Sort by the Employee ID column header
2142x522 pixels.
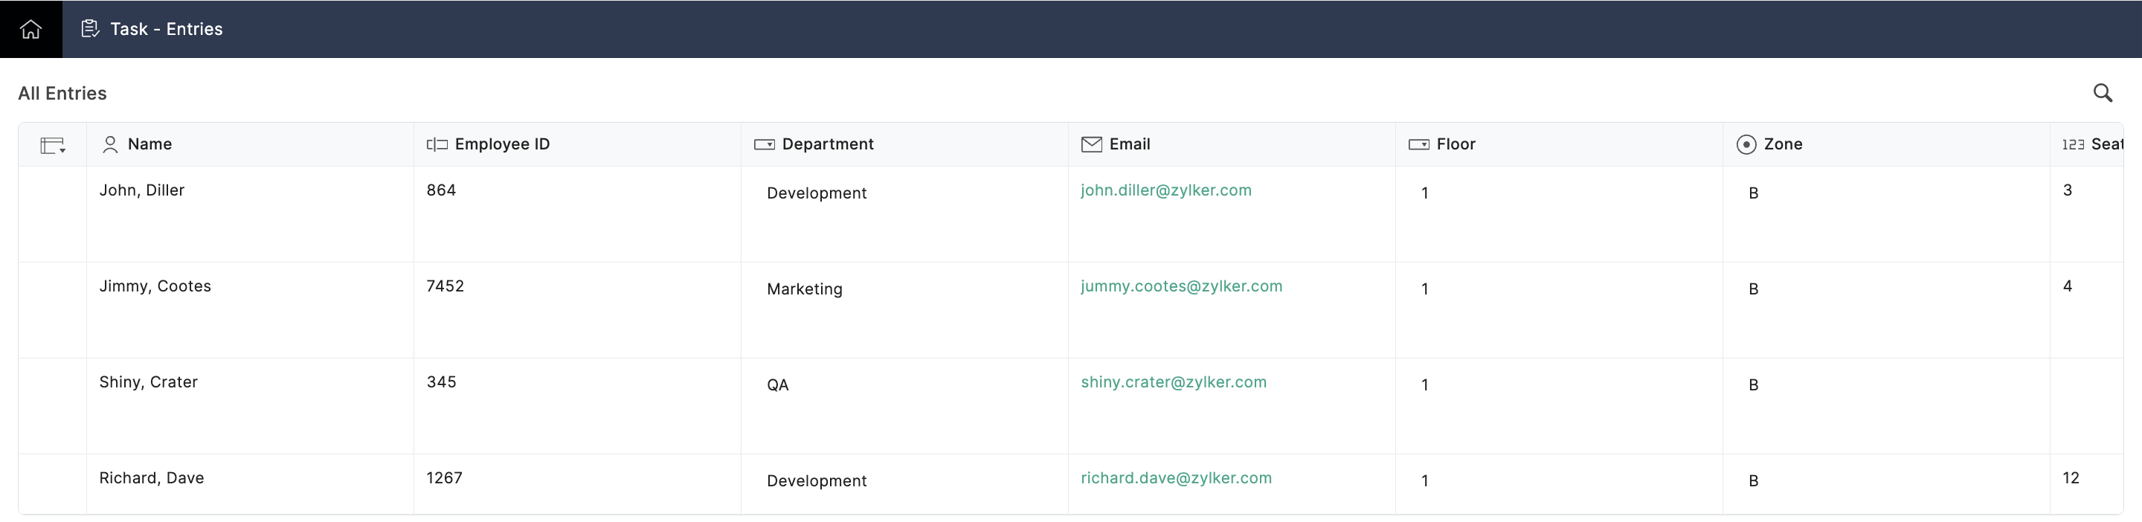502,144
